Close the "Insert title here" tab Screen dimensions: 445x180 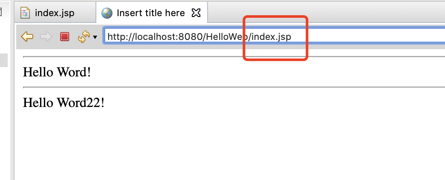pos(196,13)
